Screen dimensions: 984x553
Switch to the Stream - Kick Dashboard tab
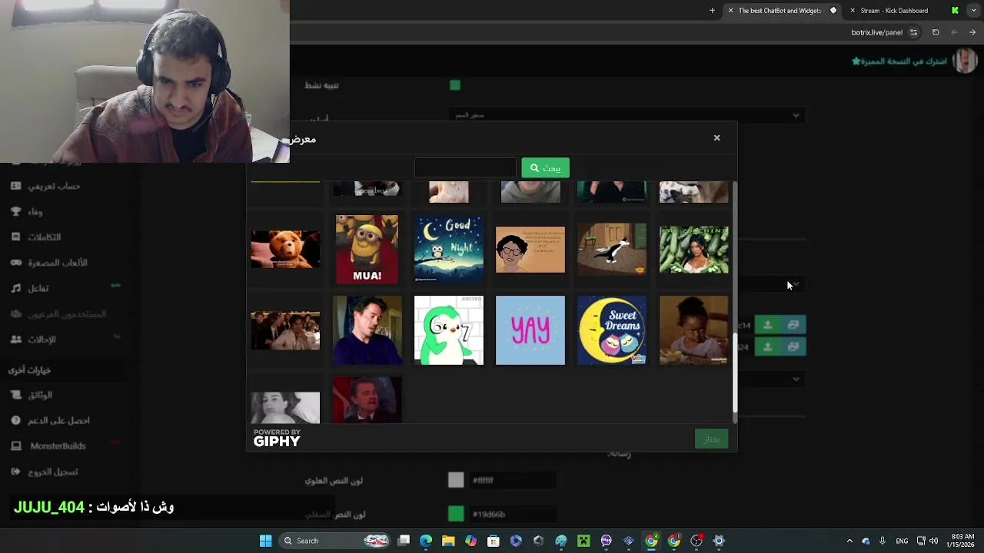[894, 11]
